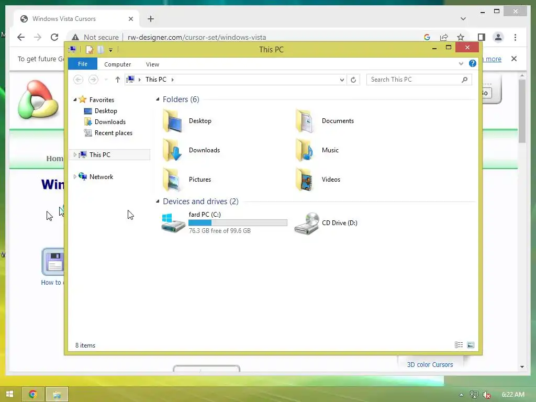Go back in Chrome browser

point(21,37)
